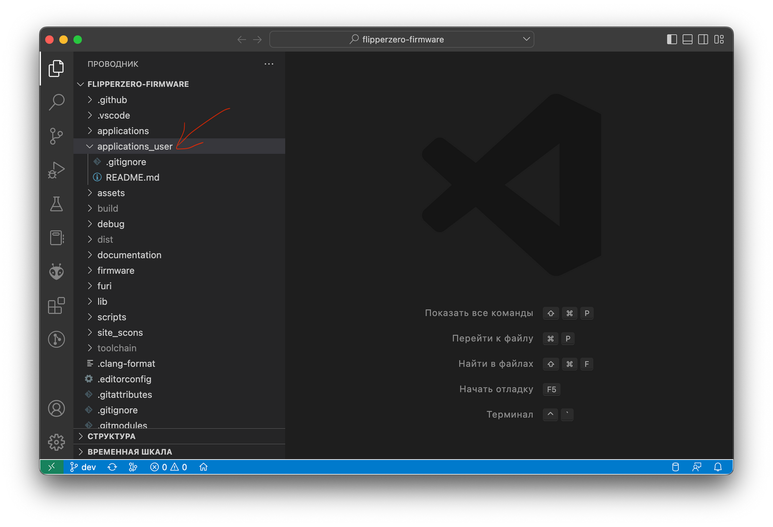Viewport: 773px width, 527px height.
Task: Expand the site_scons folder
Action: coord(179,333)
